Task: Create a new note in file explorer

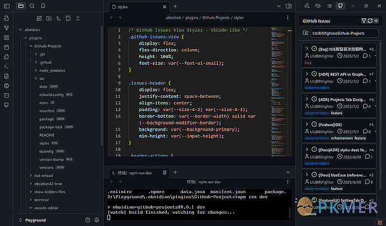Action: click(39, 18)
